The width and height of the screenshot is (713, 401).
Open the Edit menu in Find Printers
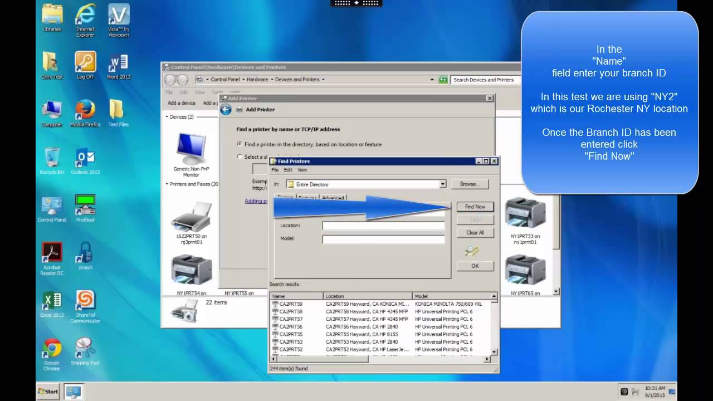pos(288,170)
